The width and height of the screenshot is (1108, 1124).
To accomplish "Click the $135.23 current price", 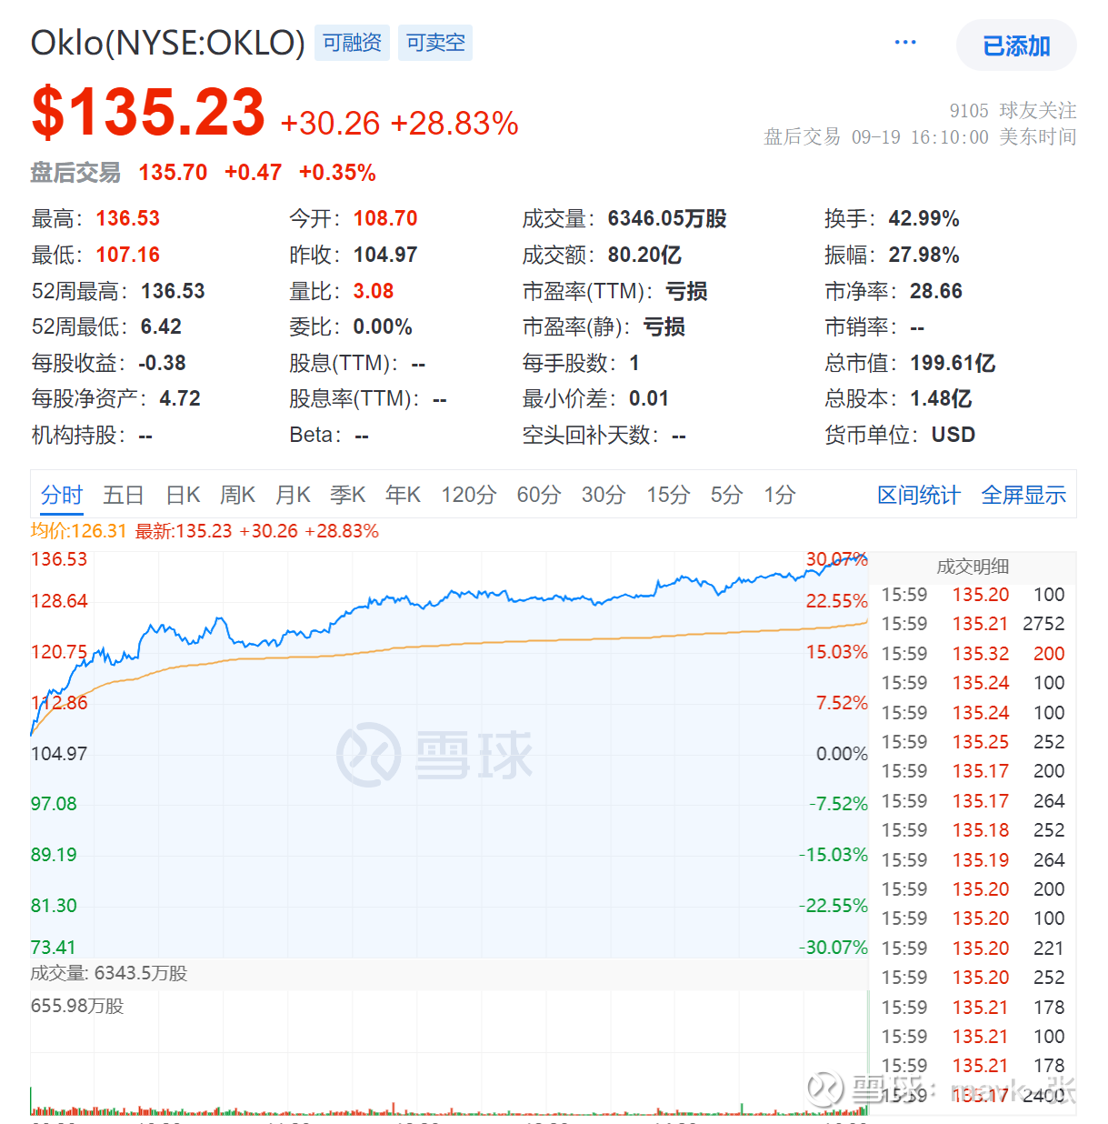I will pos(148,113).
